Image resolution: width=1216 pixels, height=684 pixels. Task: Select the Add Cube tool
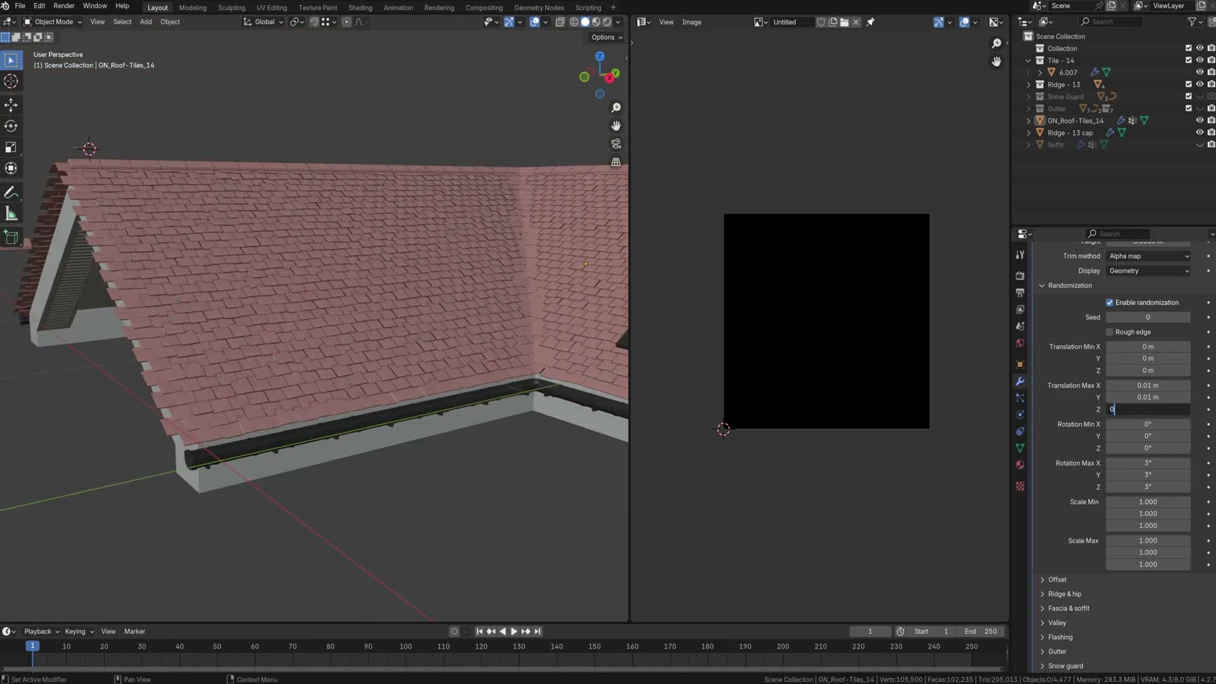[11, 237]
